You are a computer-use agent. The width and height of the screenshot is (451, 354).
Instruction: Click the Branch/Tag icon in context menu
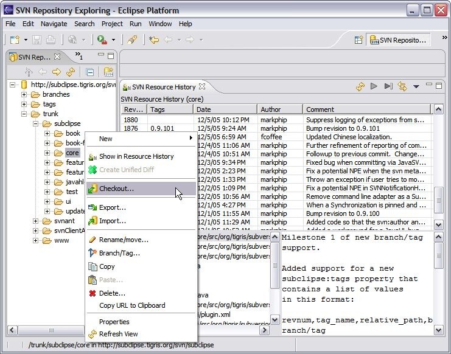[93, 252]
